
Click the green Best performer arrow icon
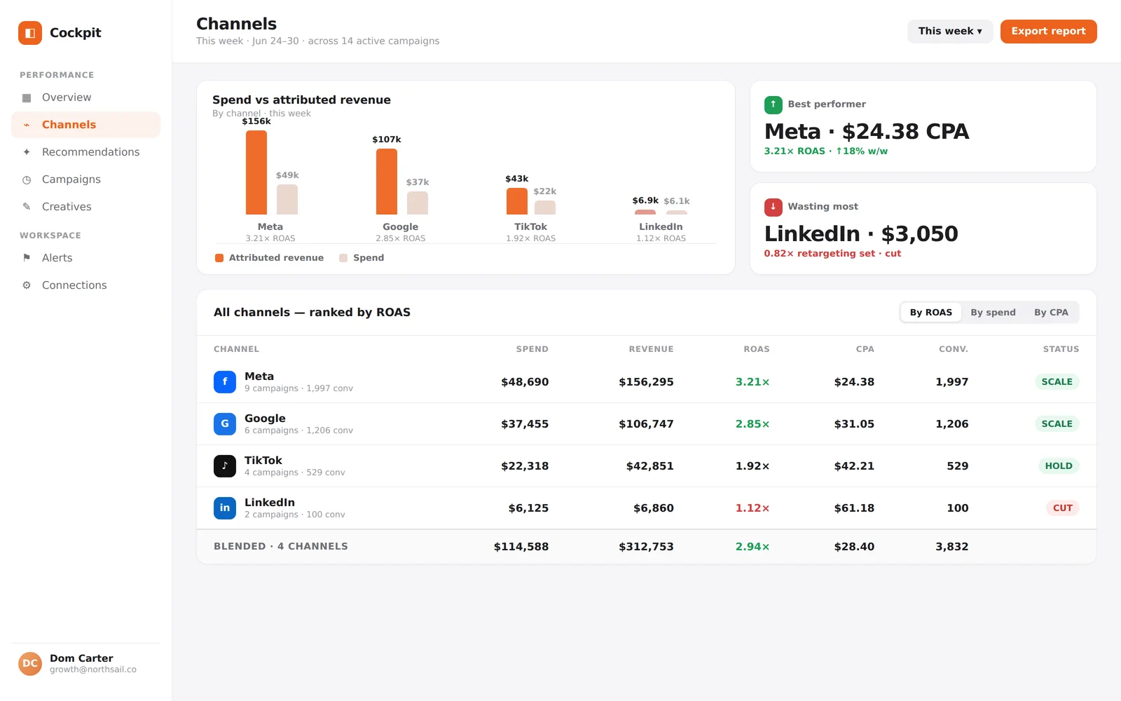pyautogui.click(x=773, y=104)
